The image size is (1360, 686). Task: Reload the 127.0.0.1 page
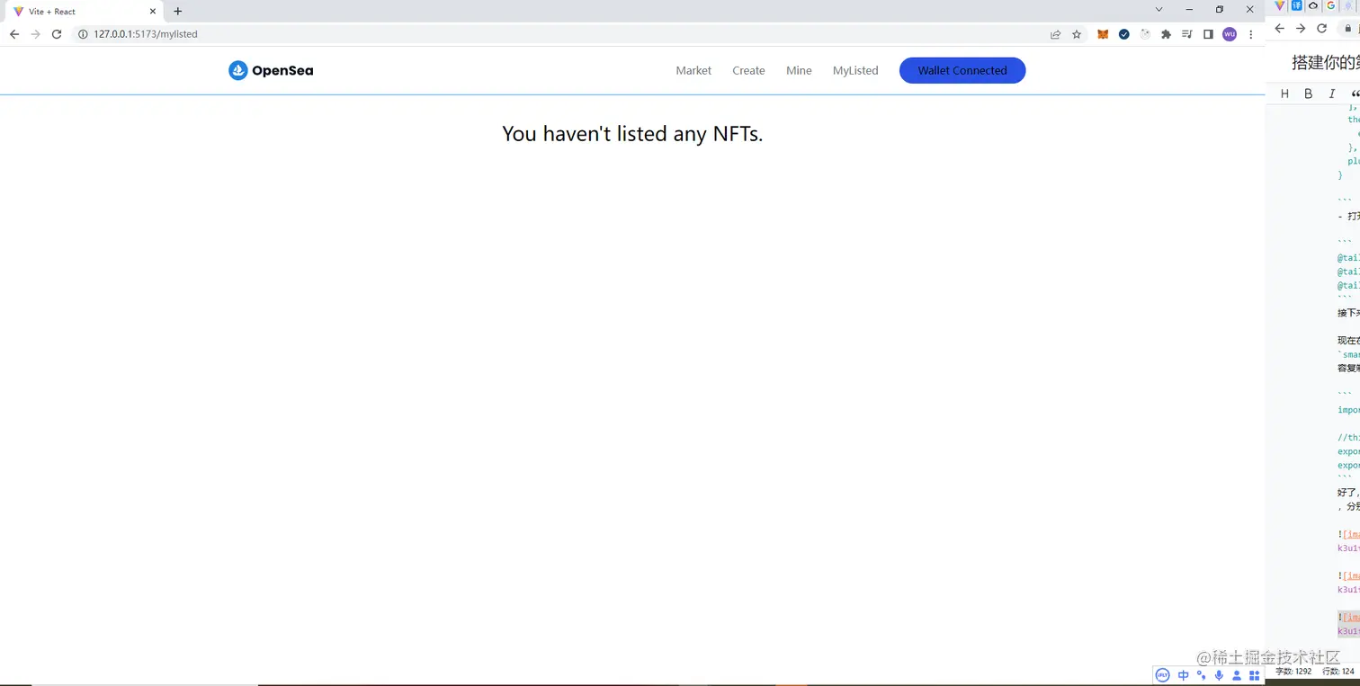point(57,34)
